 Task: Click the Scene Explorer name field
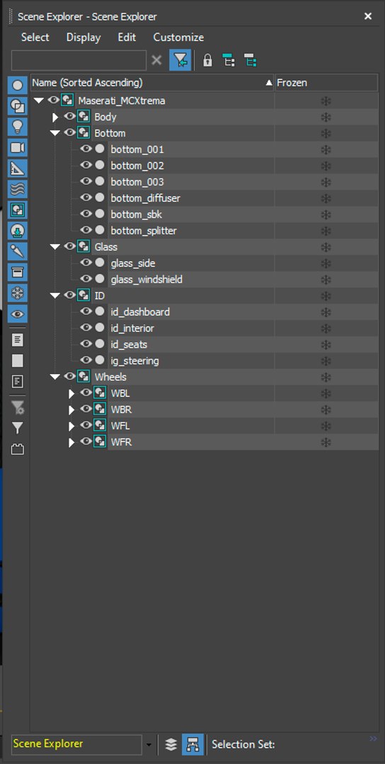(76, 744)
